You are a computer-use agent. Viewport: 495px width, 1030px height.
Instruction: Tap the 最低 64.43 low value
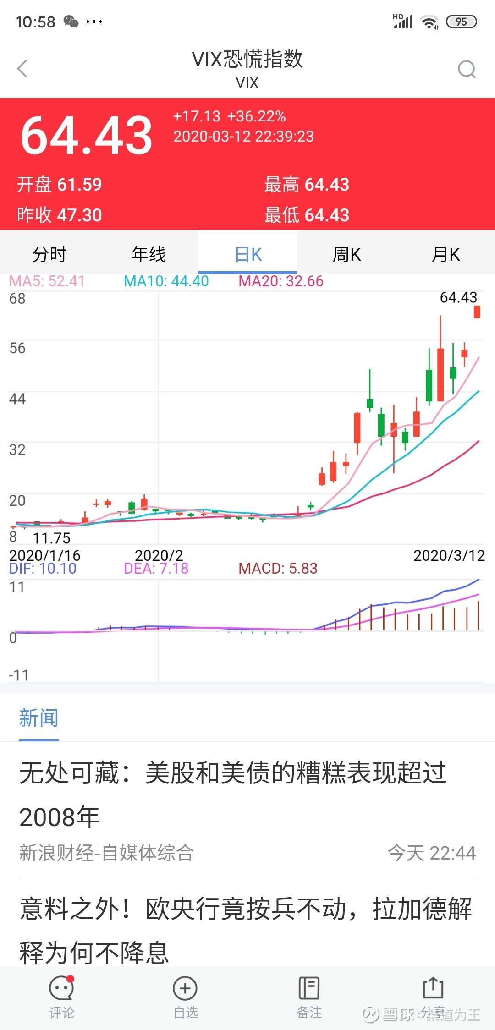click(307, 215)
